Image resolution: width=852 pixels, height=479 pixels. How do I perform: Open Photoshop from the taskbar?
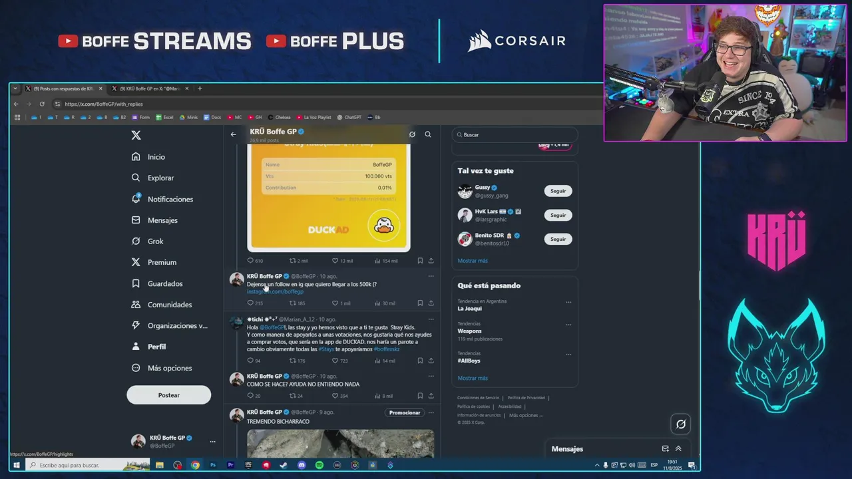213,465
